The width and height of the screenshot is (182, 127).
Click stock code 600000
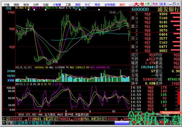140,9
